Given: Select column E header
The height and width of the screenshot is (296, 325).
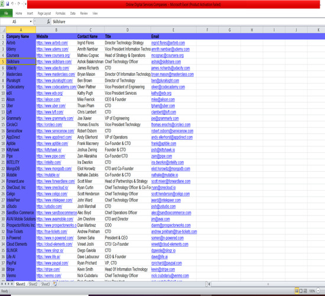Looking at the screenshot, I should pyautogui.click(x=173, y=30).
